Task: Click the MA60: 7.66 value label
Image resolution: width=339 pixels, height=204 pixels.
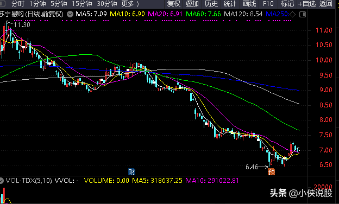Action: pyautogui.click(x=203, y=14)
